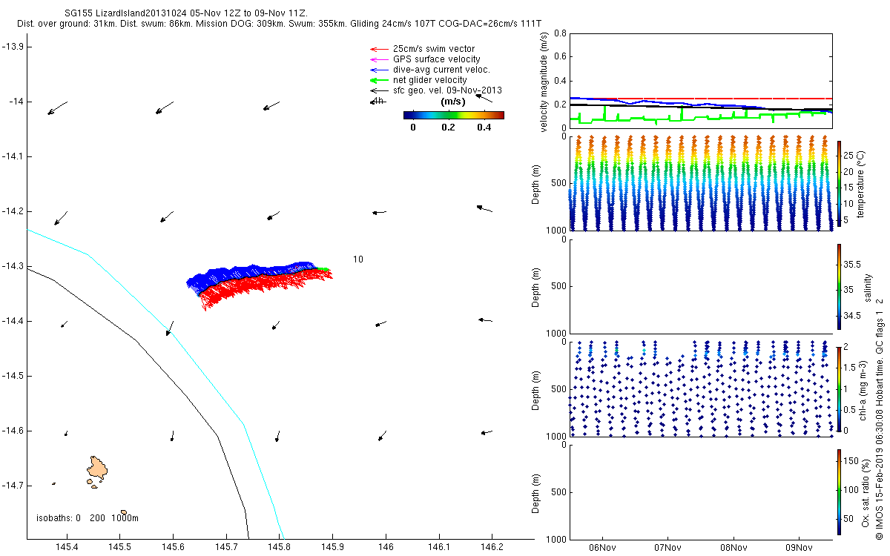Click the chl-a (mg m-3) colorbar
The height and width of the screenshot is (556, 890).
pyautogui.click(x=839, y=388)
